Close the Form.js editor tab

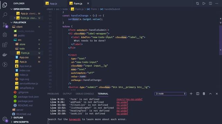88,3
